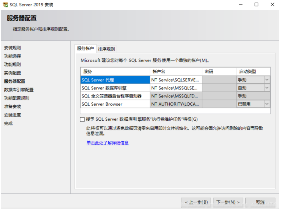Switch to the 排序规则 tab
Image resolution: width=287 pixels, height=212 pixels.
106,49
